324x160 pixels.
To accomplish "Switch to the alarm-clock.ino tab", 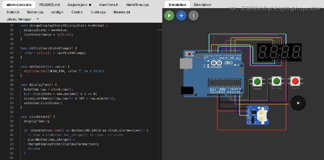I will point(19,4).
